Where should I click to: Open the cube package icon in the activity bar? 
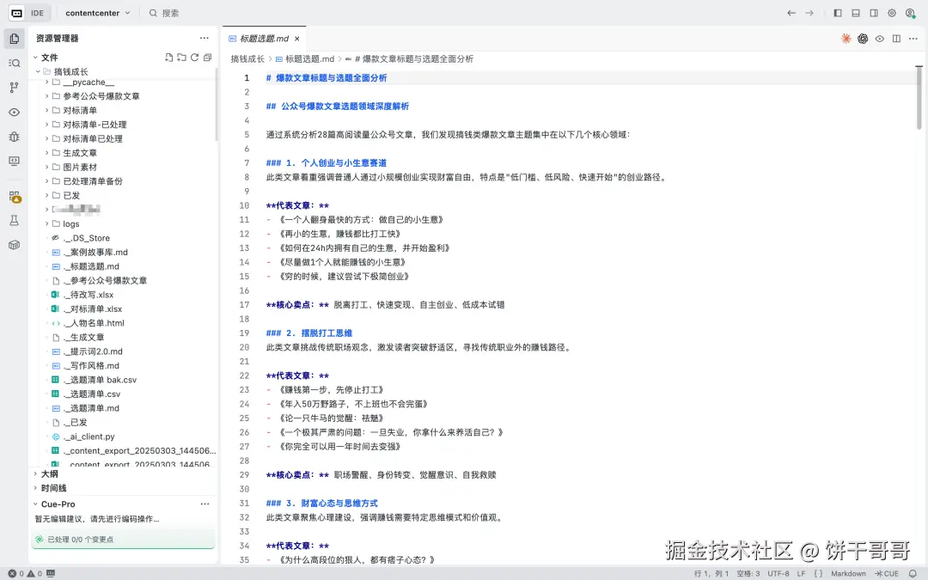tap(15, 245)
